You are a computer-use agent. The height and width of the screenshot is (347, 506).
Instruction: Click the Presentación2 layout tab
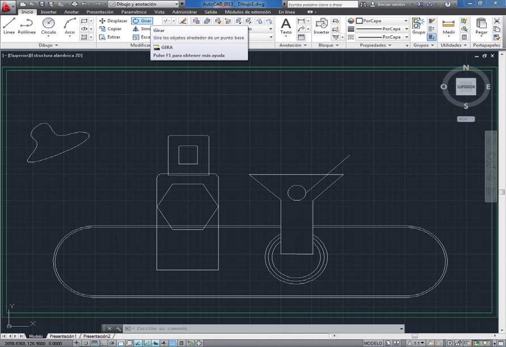click(96, 336)
